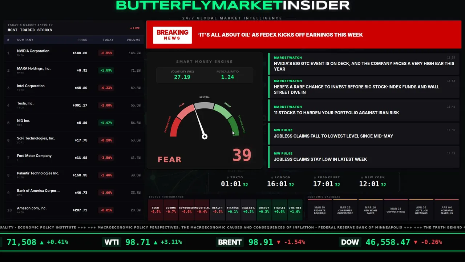Select the TECH sector tile
Screen dimensions: 465x262
pyautogui.click(x=155, y=210)
